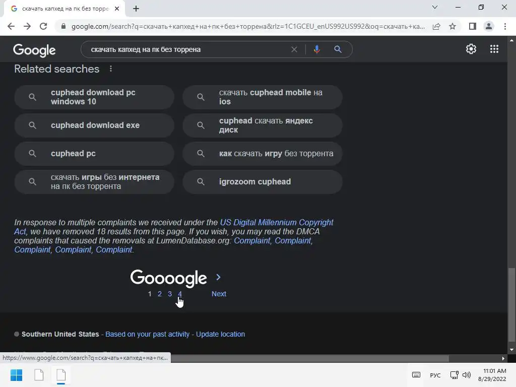The image size is (516, 387).
Task: Open the tab search dropdown arrow
Action: [435, 7]
